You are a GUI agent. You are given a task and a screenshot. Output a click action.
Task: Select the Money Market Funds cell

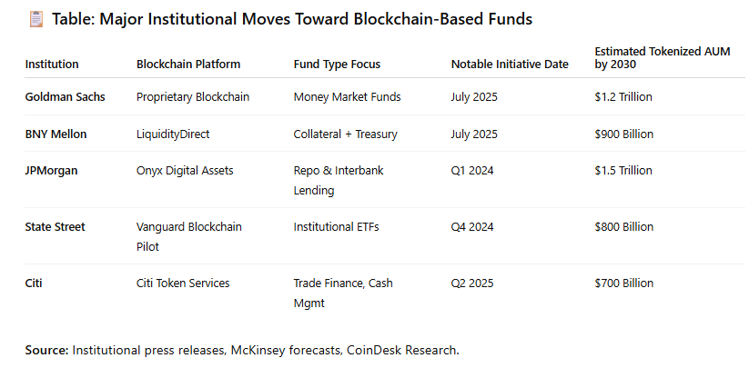pos(347,96)
